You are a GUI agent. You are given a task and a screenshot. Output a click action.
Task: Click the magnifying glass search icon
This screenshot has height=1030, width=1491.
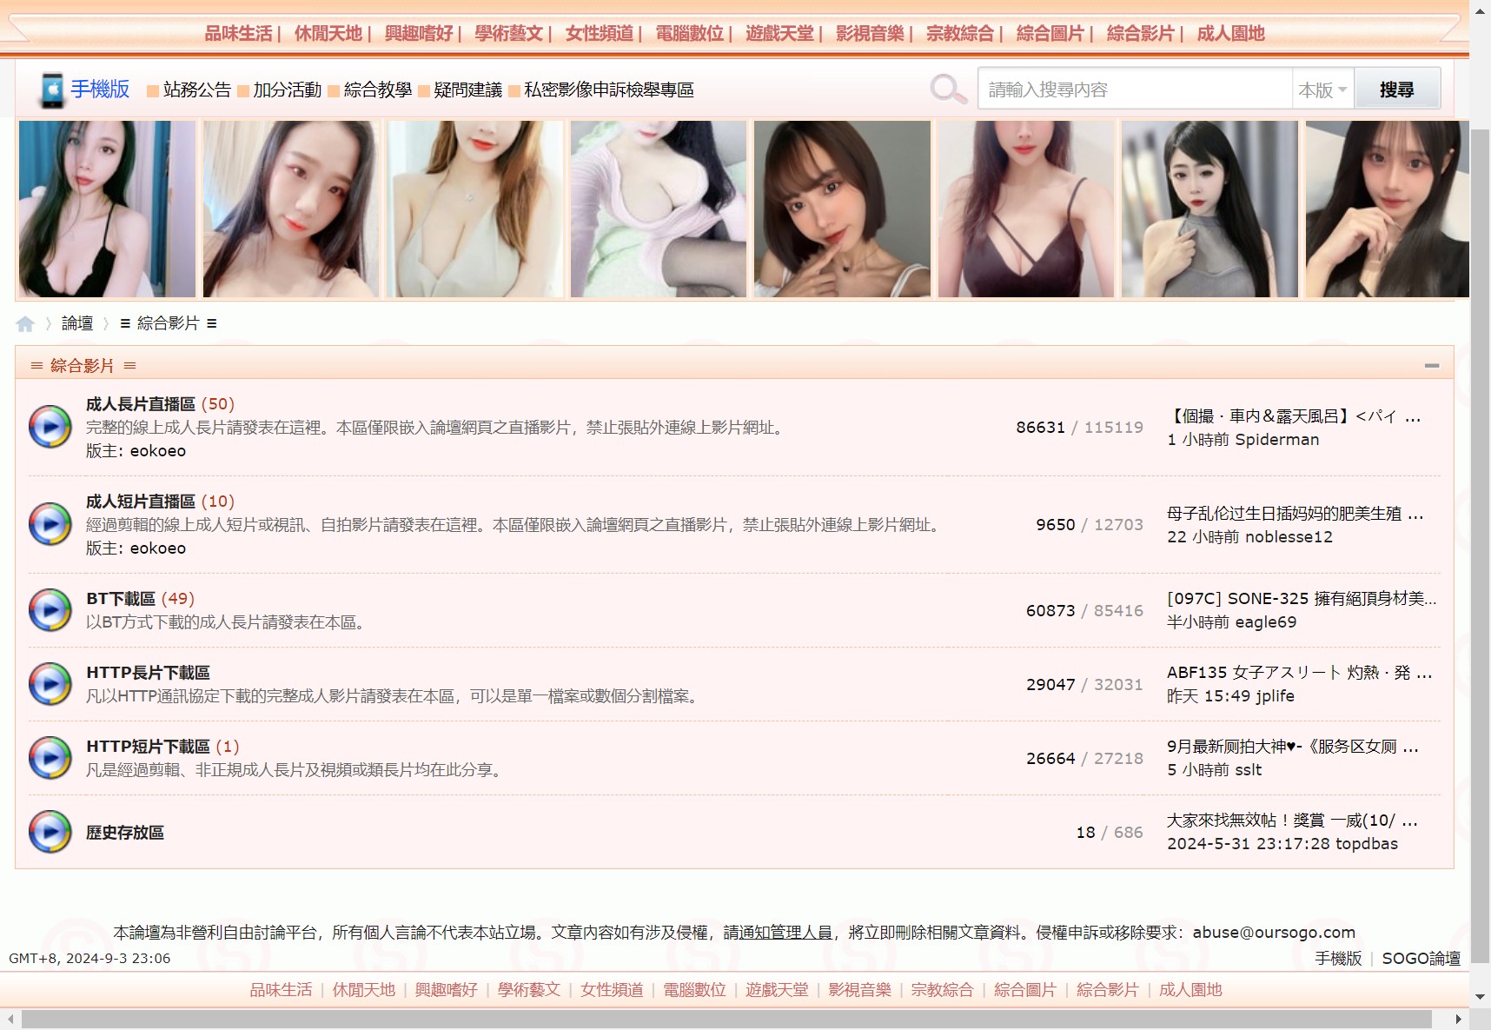(x=949, y=88)
